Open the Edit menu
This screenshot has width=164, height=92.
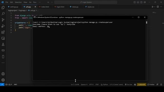point(11,2)
